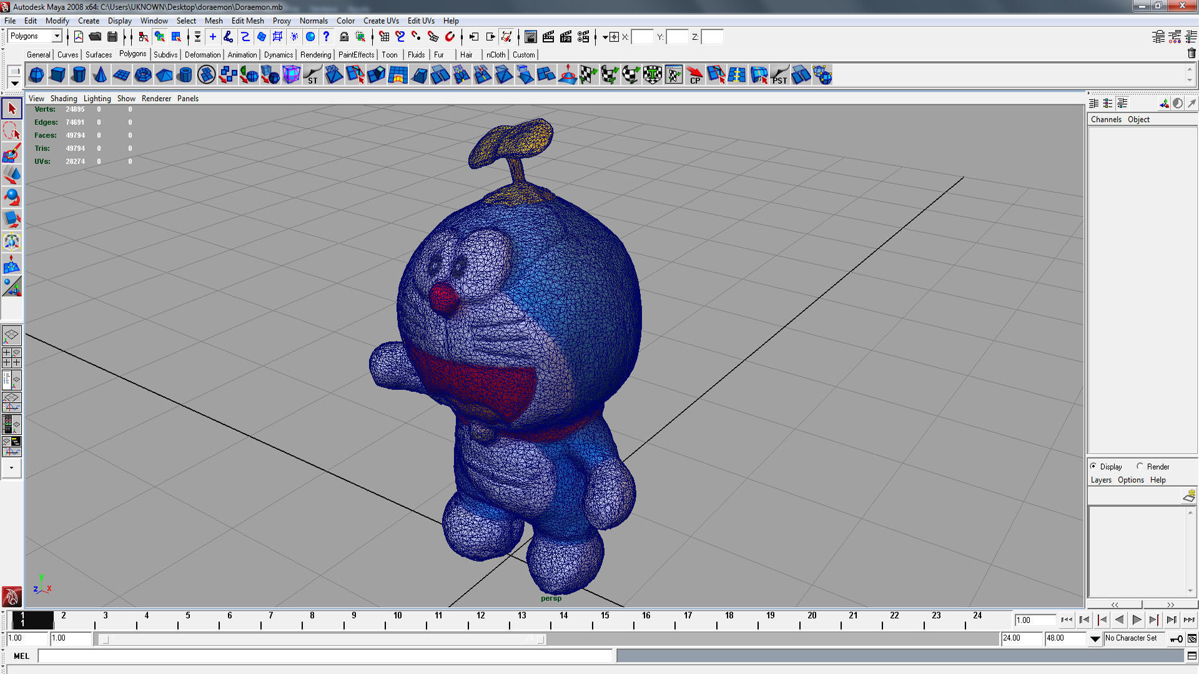Open the Object menu in Channel Box
The image size is (1199, 674).
[x=1138, y=119]
